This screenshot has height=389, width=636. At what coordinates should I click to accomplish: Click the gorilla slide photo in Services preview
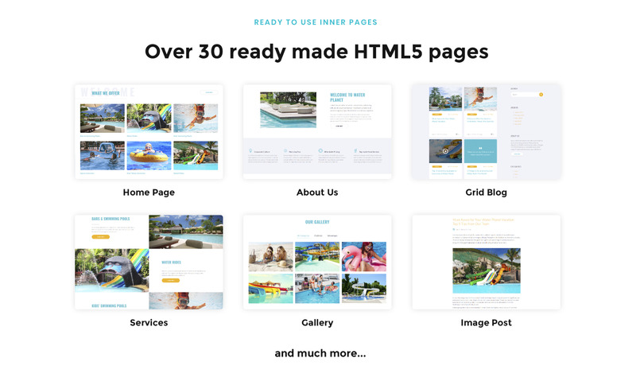(x=112, y=270)
